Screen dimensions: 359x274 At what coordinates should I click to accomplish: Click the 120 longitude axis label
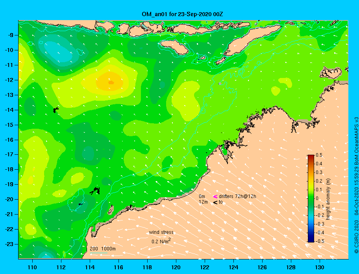click(x=176, y=267)
